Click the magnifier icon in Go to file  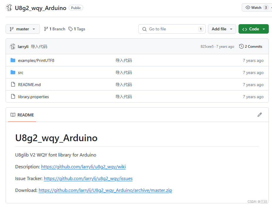tap(145, 29)
